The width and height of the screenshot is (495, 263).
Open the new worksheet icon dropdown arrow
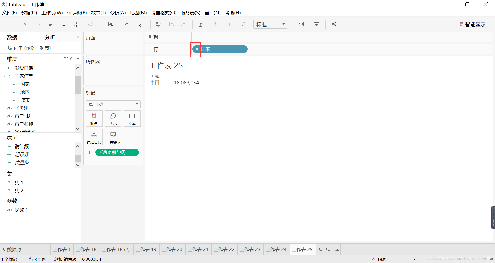pyautogui.click(x=118, y=24)
